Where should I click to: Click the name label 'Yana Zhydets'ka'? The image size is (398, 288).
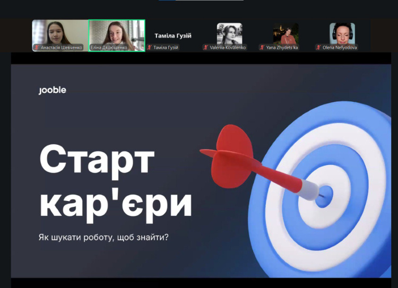click(282, 47)
